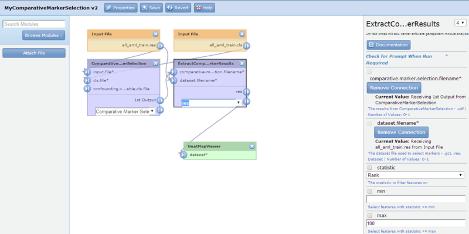Click comparative.m...tion.filename* input port
The image size is (469, 234).
[174, 72]
